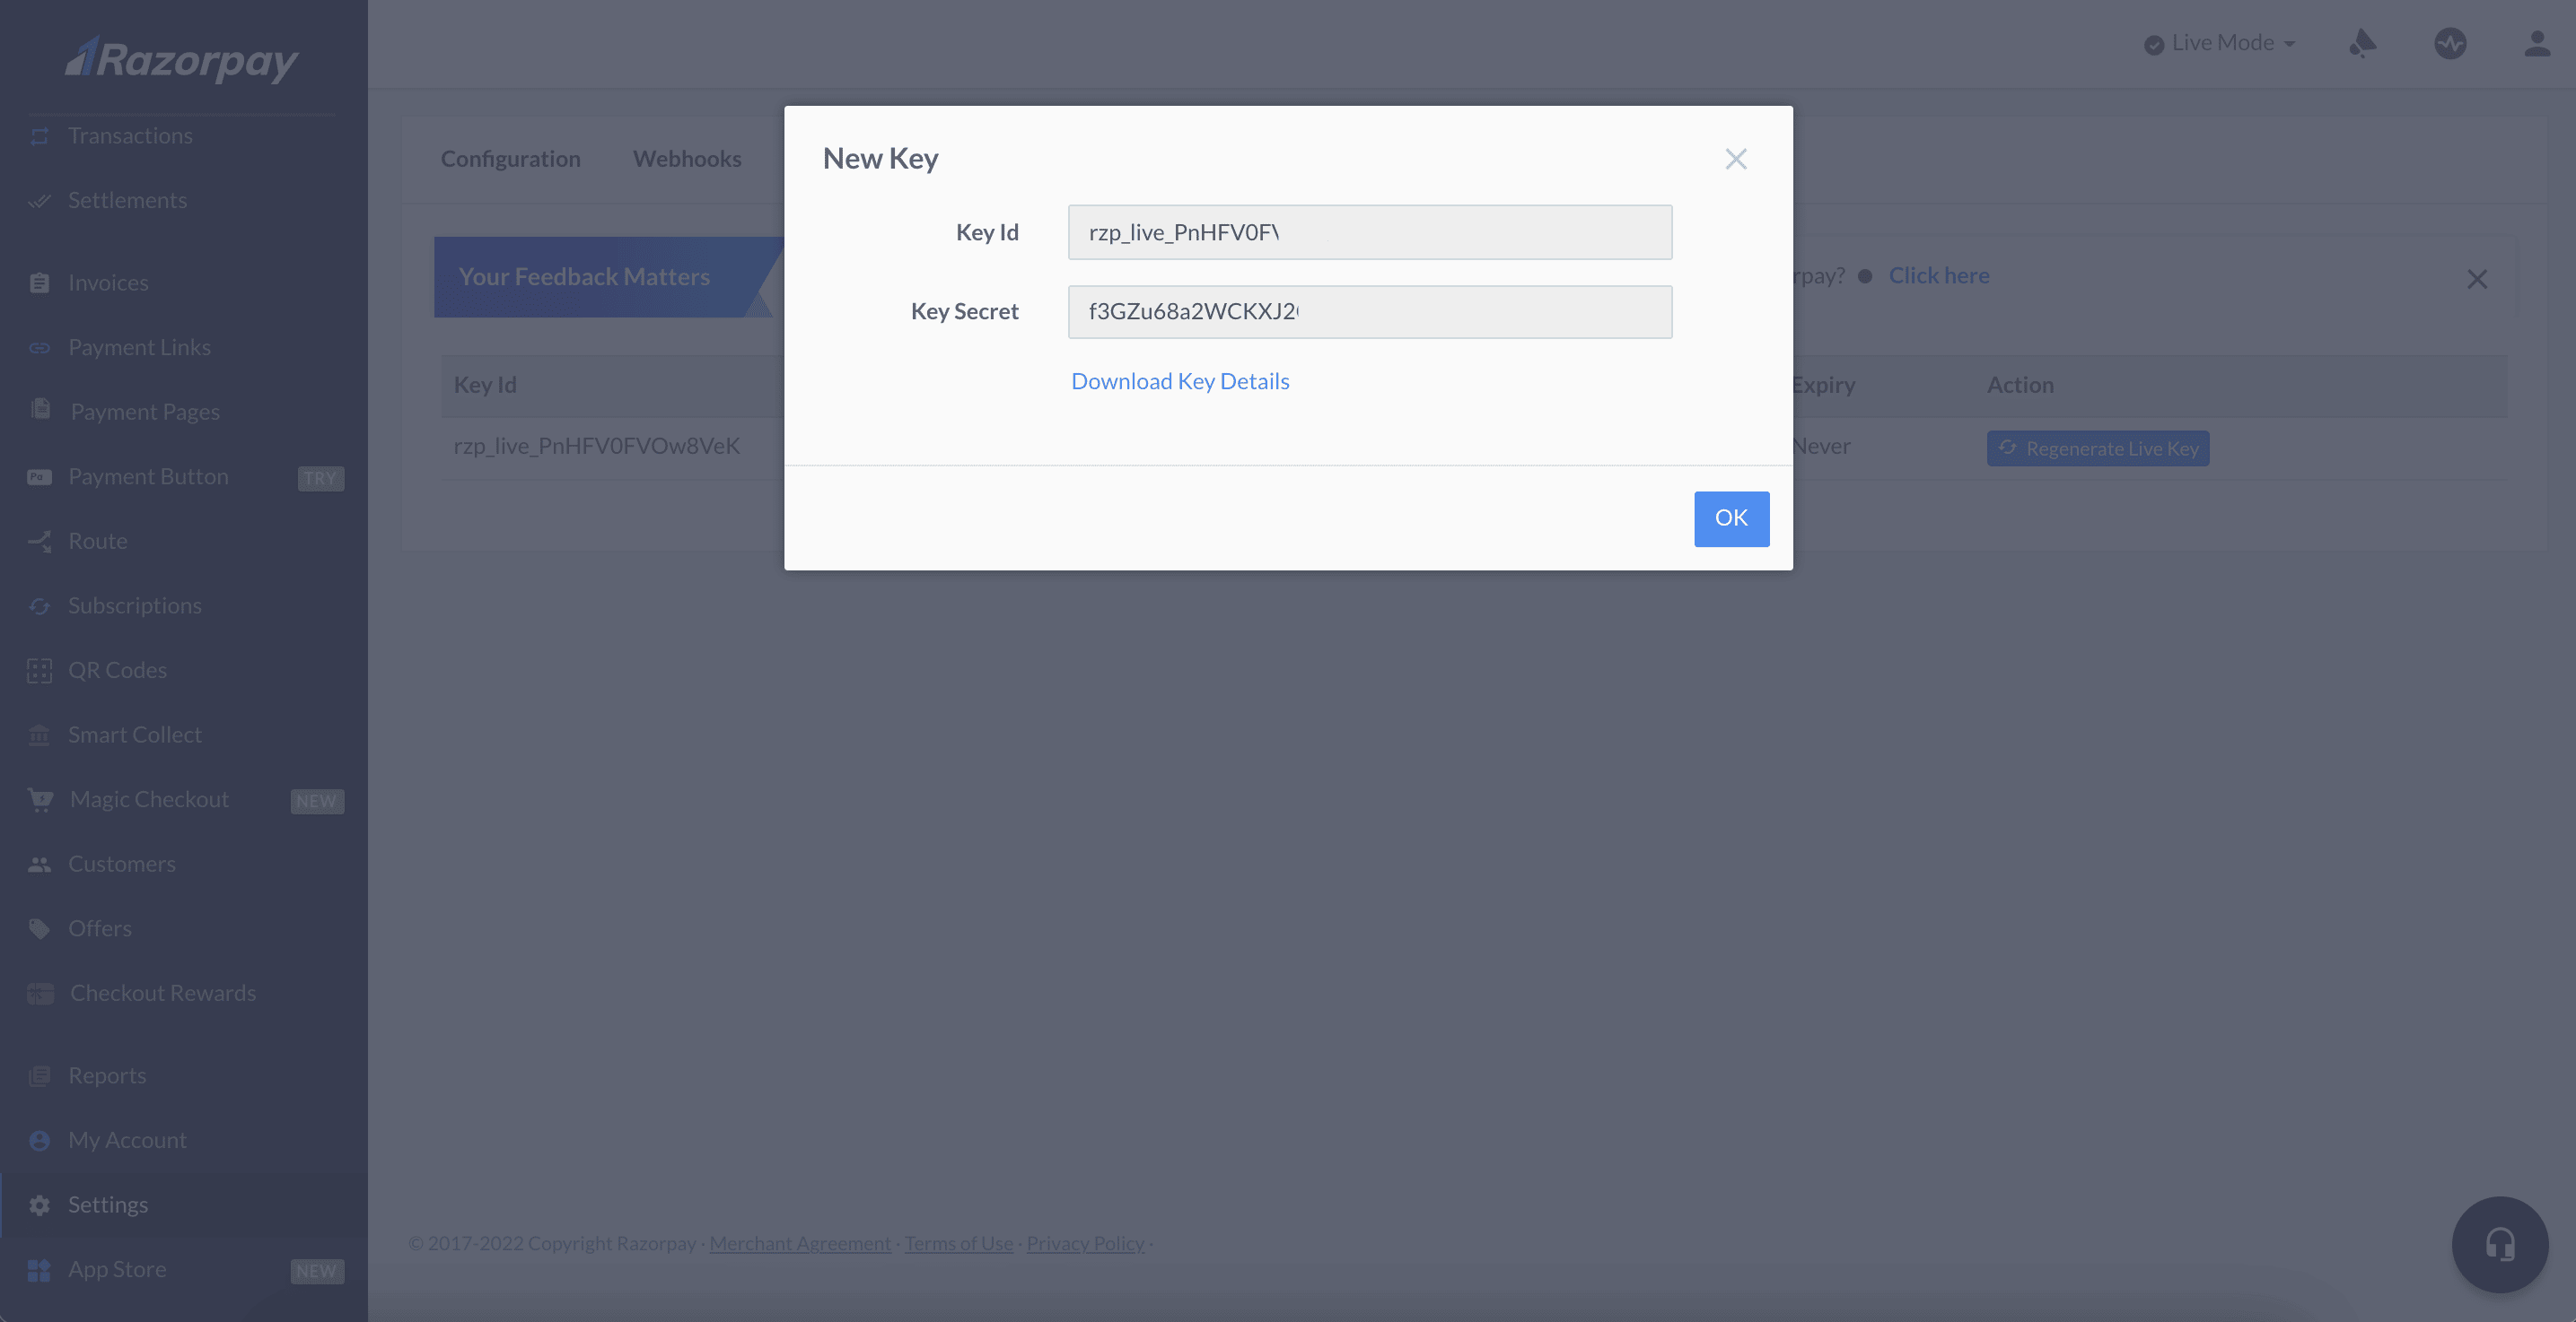Click the Never expiry value

tap(1821, 447)
